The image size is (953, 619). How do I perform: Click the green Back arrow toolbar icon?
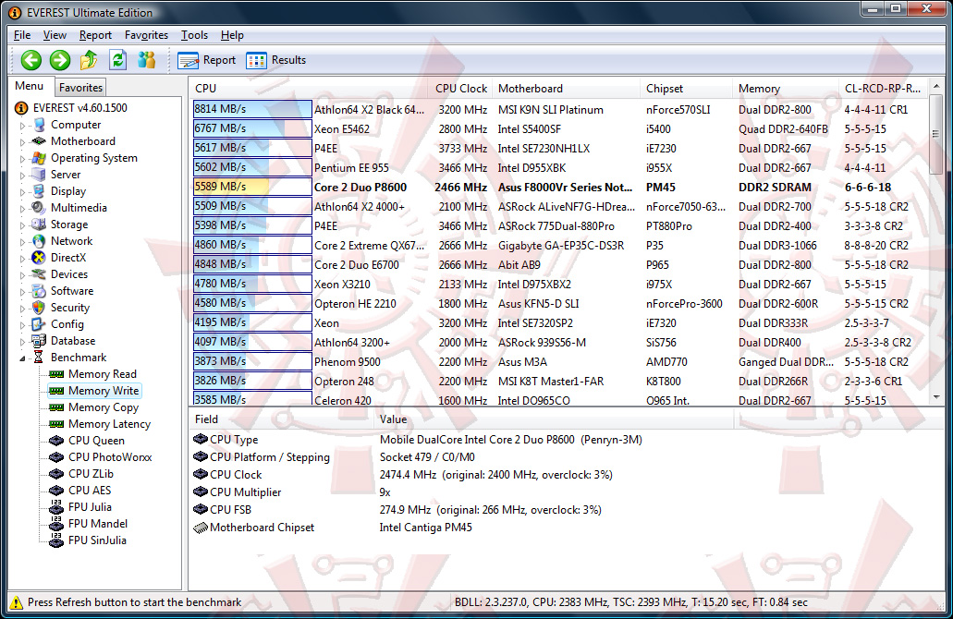pyautogui.click(x=31, y=60)
